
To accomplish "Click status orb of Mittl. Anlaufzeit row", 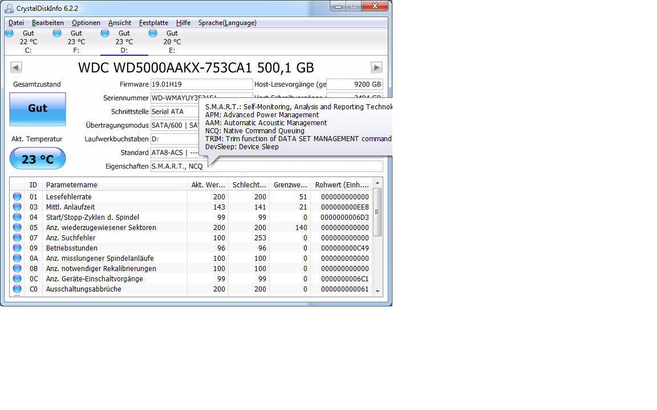I will click(17, 207).
